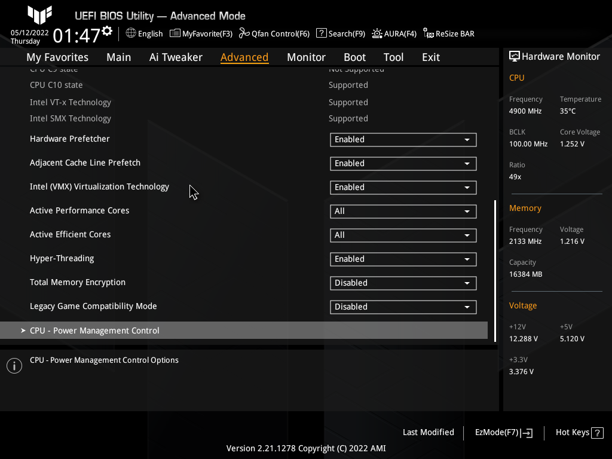612x459 pixels.
Task: Click BIOS version copyright text
Action: 306,448
